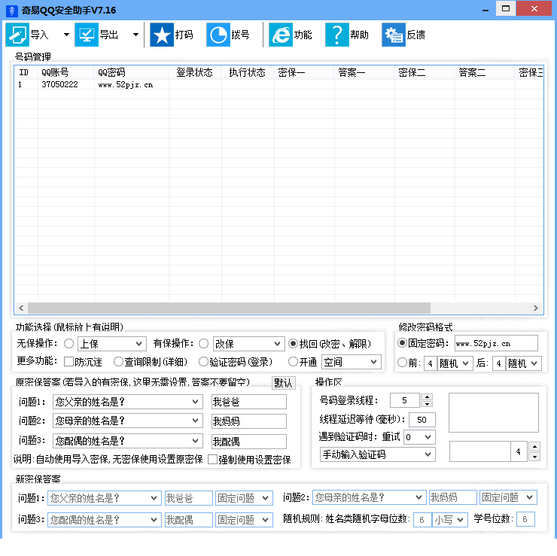Increase 号码登录线程 with up arrow
Image resolution: width=557 pixels, height=556 pixels.
427,397
